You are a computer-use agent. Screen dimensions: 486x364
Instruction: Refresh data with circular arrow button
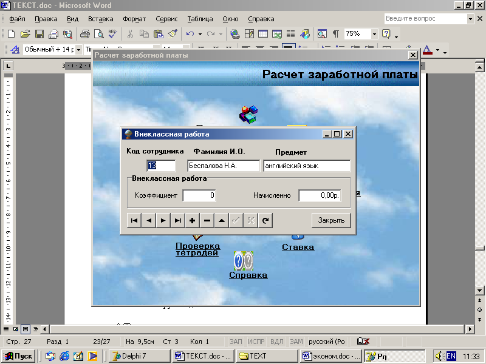click(265, 220)
